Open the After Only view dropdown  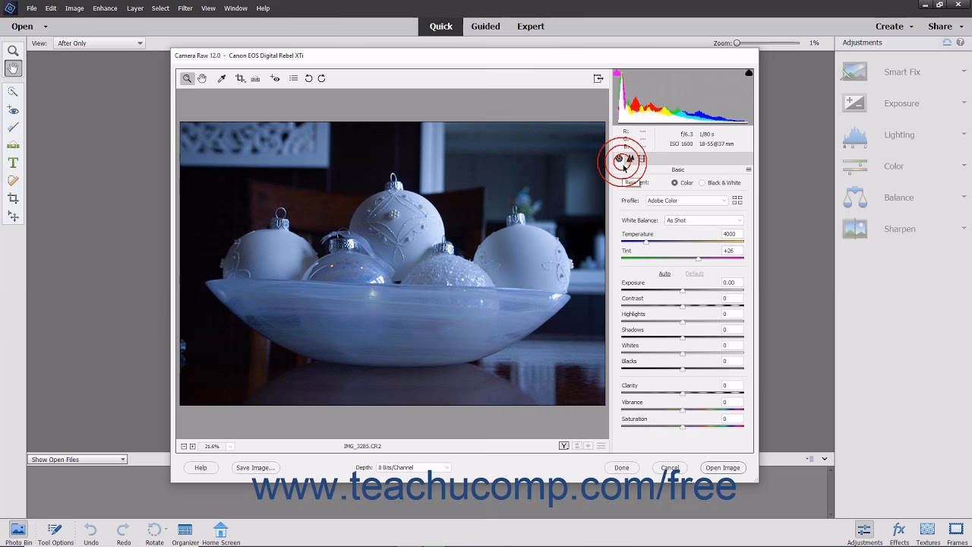pyautogui.click(x=99, y=43)
